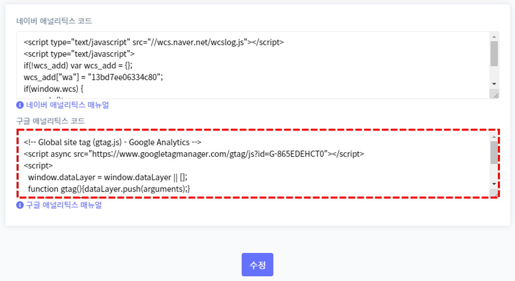The height and width of the screenshot is (281, 515).
Task: Open the 구글 애널리틱스 매뉴얼 link
Action: (x=64, y=205)
